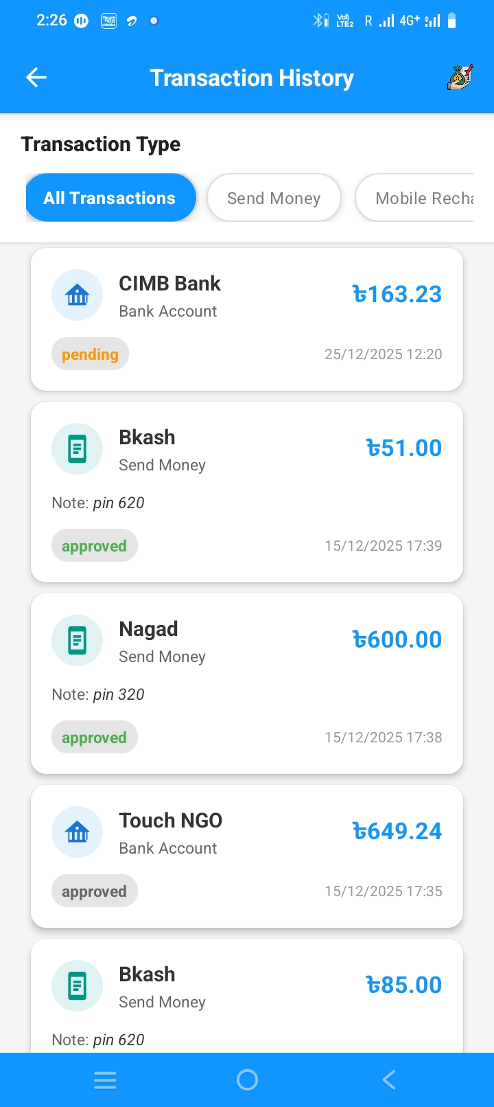The height and width of the screenshot is (1107, 494).
Task: Tap the back arrow in header
Action: coord(36,78)
